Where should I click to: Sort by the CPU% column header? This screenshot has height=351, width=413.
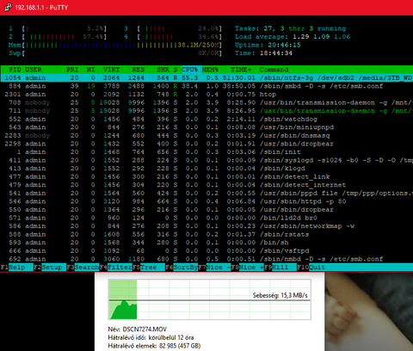pyautogui.click(x=190, y=70)
